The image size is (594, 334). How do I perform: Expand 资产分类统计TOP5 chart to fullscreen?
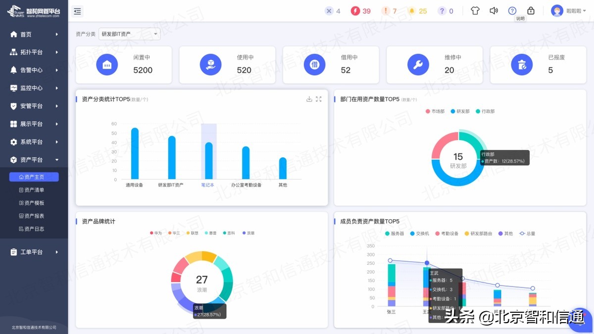coord(320,99)
